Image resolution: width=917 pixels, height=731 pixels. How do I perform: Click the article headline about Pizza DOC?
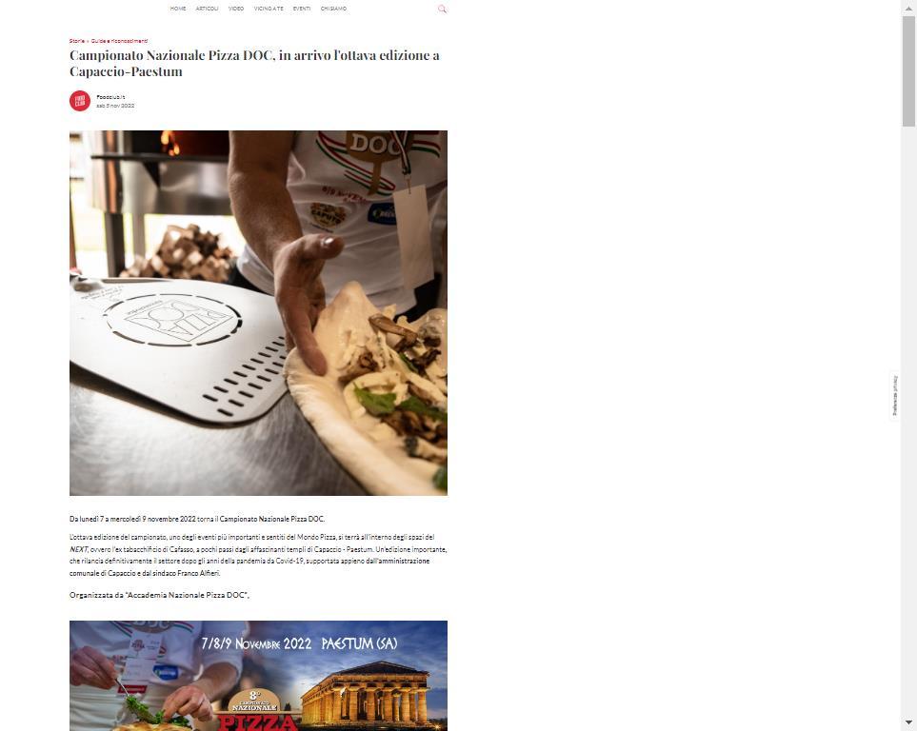tap(254, 63)
